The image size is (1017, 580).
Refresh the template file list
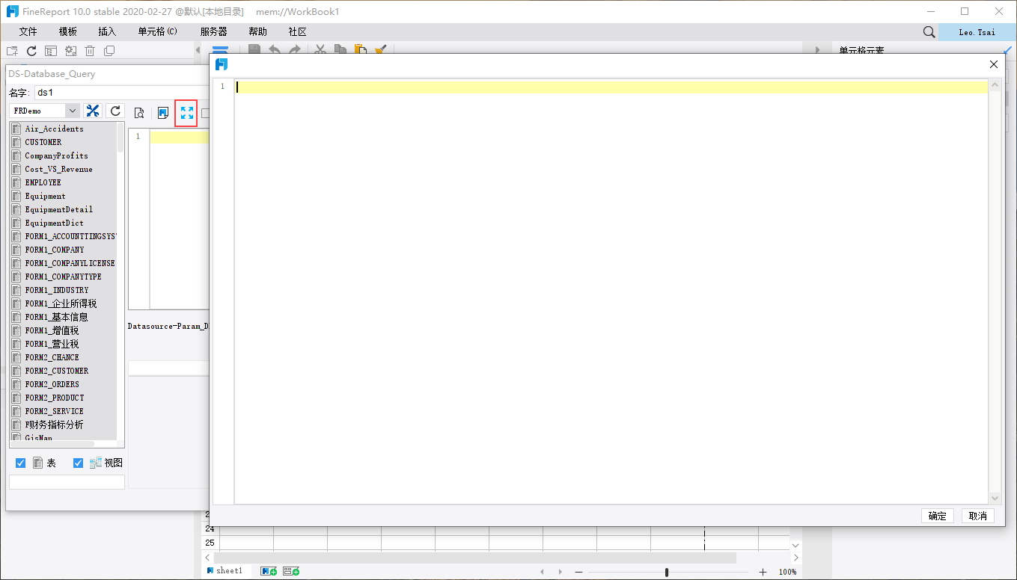tap(31, 51)
